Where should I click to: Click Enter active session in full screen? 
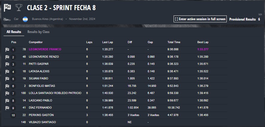(200, 19)
